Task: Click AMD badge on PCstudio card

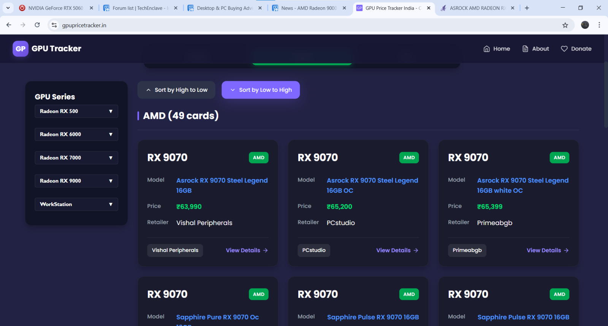Action: 409,157
